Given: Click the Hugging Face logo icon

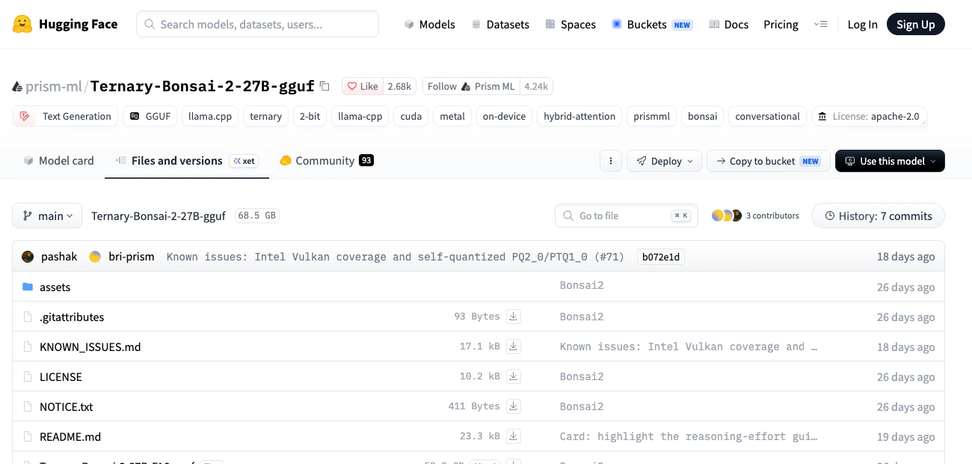Looking at the screenshot, I should 22,24.
